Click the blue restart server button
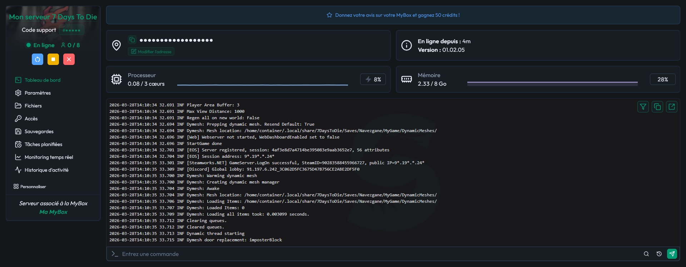The height and width of the screenshot is (267, 686). click(38, 59)
